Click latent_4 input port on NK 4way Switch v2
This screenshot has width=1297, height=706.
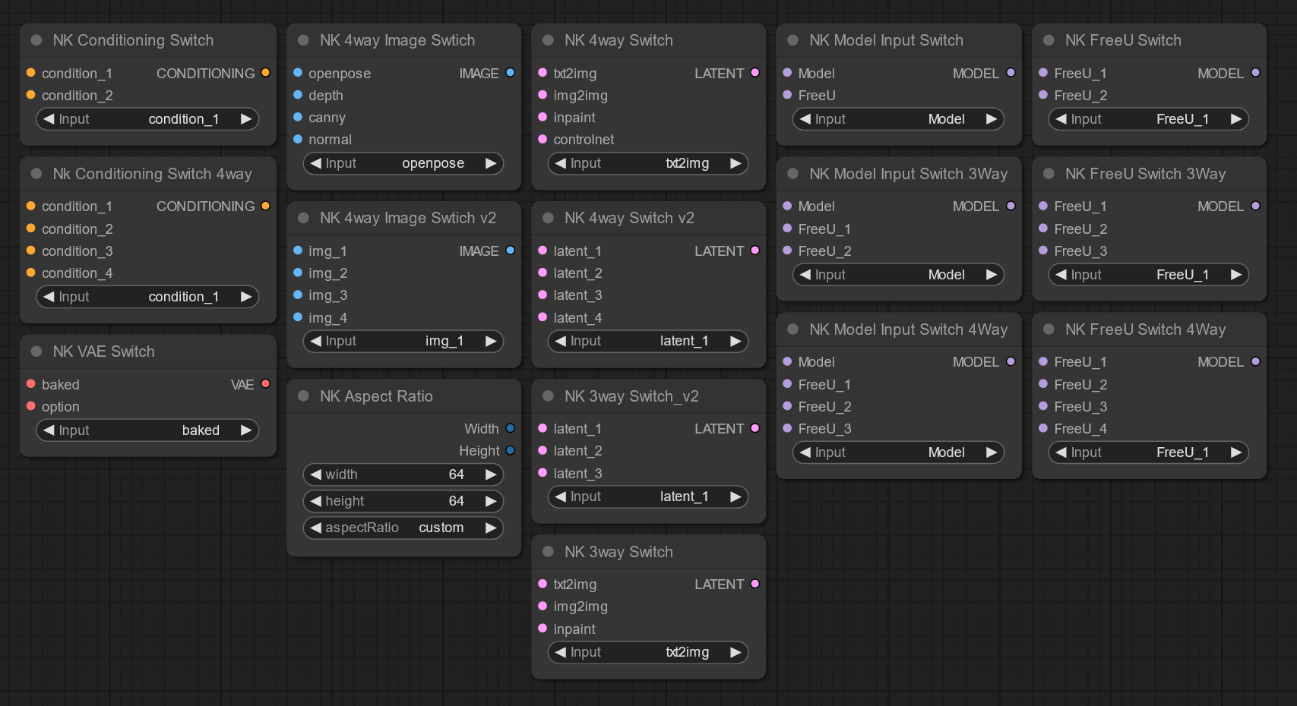click(x=543, y=317)
